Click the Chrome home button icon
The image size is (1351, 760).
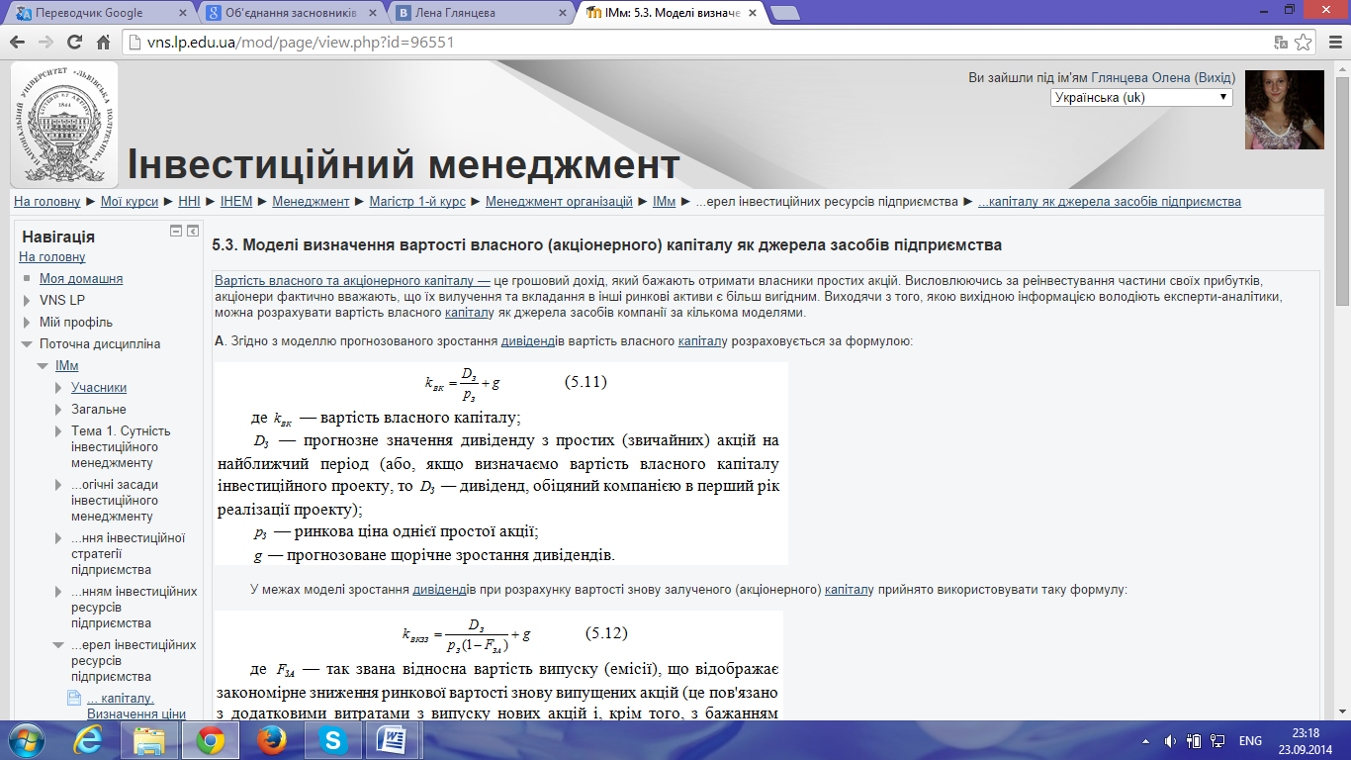tap(103, 43)
